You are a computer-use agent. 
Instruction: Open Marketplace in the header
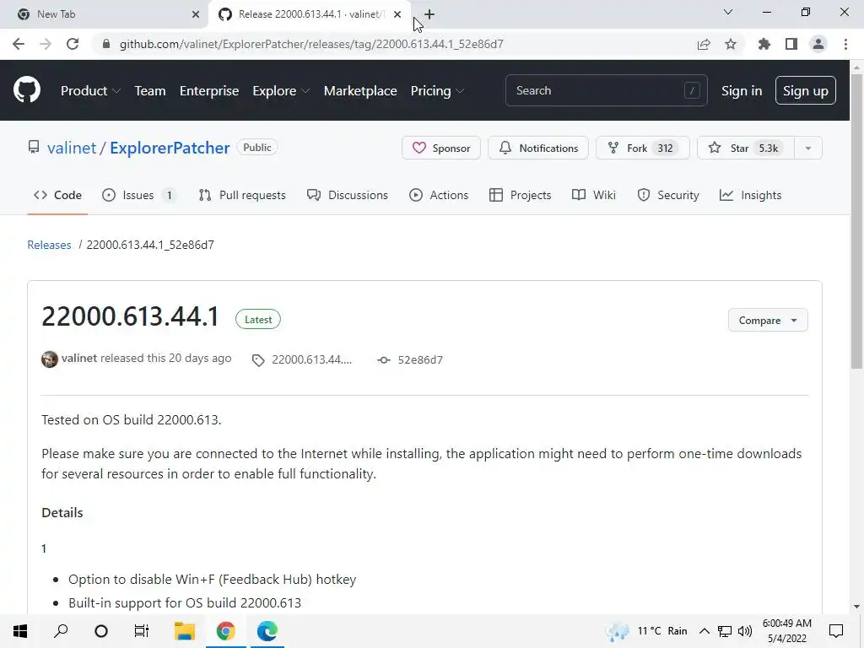point(360,90)
